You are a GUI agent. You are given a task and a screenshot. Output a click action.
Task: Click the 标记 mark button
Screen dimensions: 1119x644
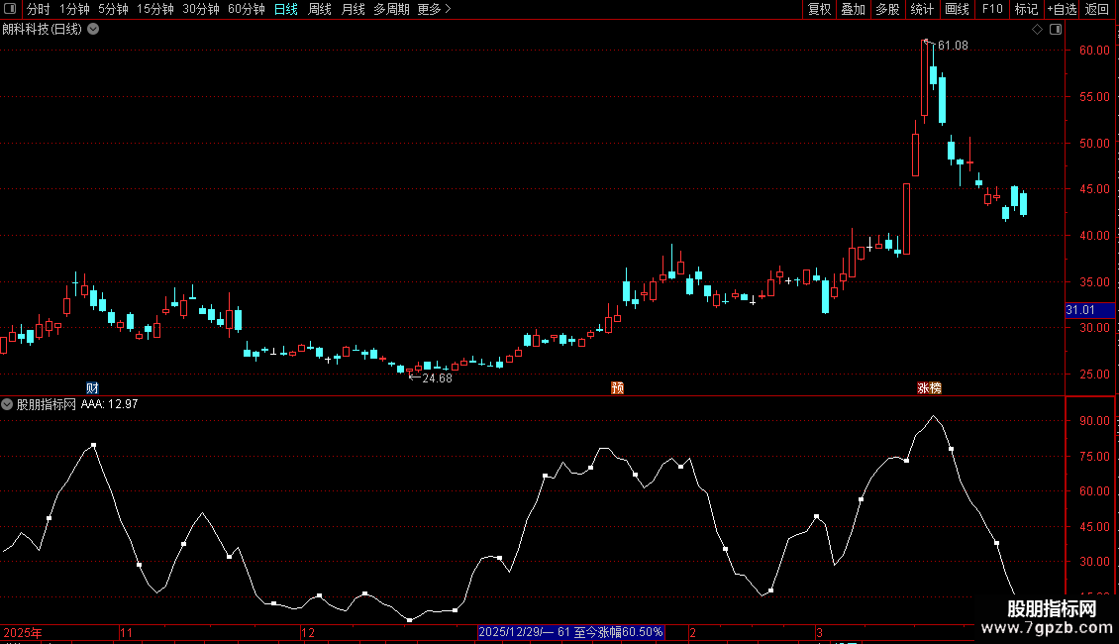click(1026, 9)
